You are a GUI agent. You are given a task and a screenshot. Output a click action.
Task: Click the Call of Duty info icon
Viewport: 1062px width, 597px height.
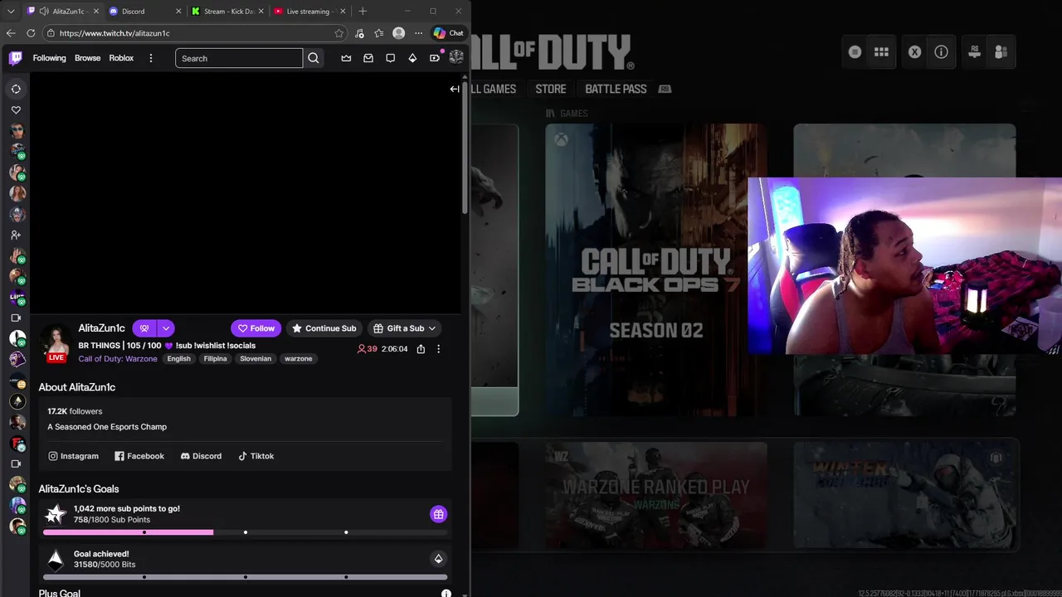(x=941, y=51)
